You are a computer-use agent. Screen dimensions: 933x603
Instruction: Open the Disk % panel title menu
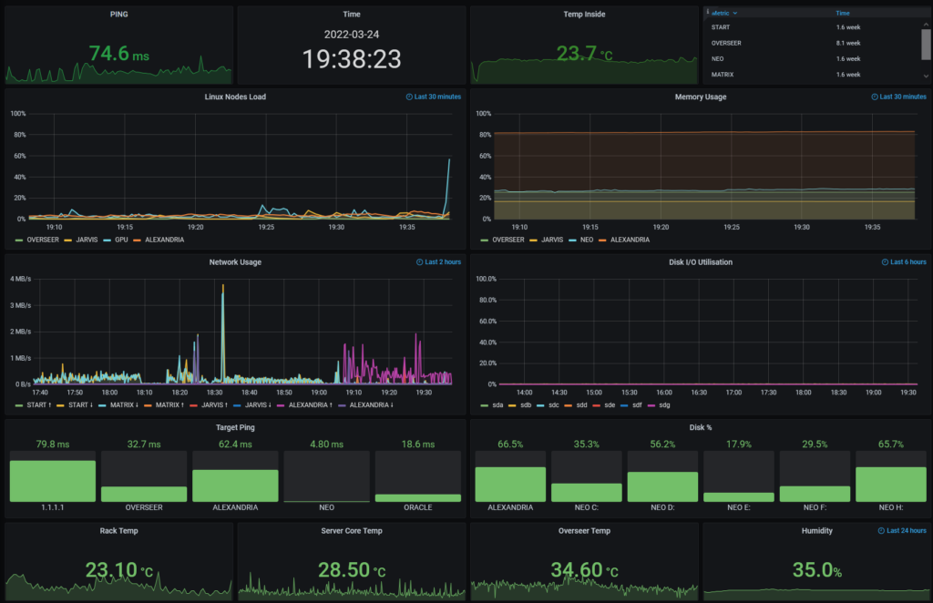point(701,425)
